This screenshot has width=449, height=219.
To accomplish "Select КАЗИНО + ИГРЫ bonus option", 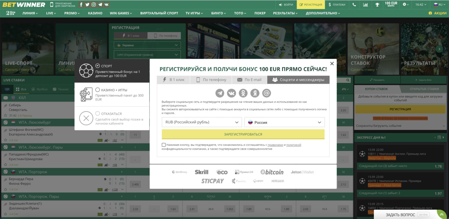I will 112,94.
